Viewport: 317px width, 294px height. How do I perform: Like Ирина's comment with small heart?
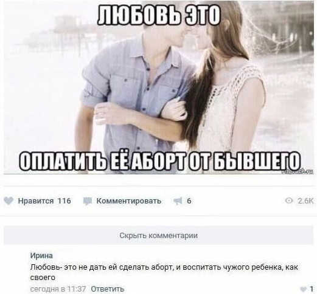[x=303, y=289]
